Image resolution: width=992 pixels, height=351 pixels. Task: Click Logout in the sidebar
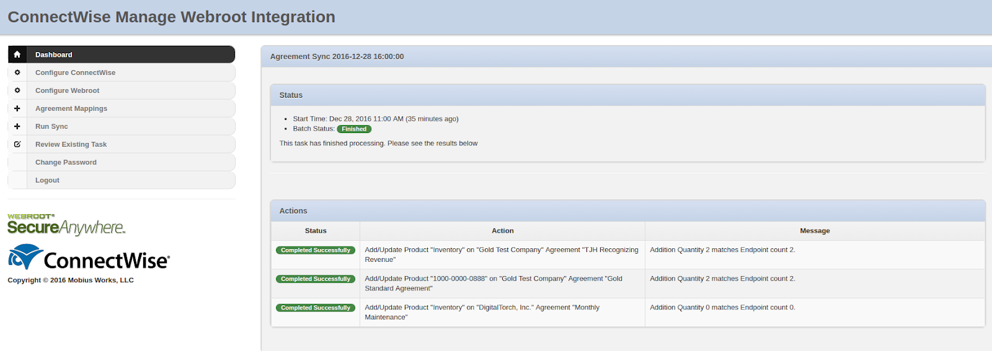tap(122, 180)
